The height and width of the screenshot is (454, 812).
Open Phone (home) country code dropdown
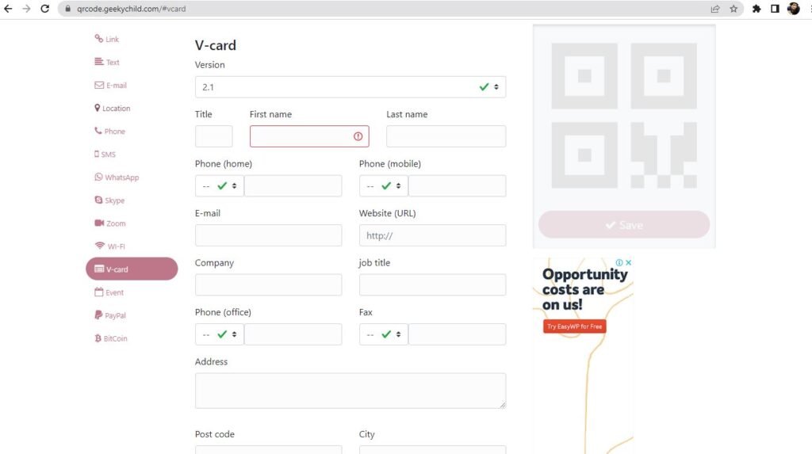pos(219,186)
